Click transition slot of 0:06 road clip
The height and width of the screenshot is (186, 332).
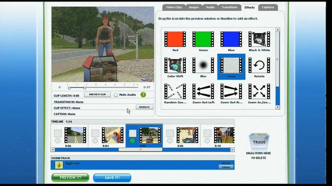[58, 133]
